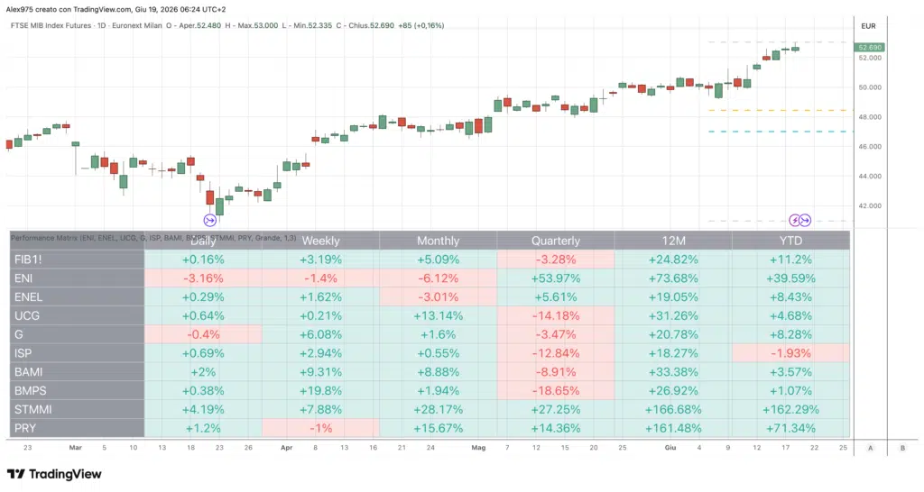Click ENI daily value -3.16%
Image resolution: width=924 pixels, height=492 pixels.
coord(203,278)
